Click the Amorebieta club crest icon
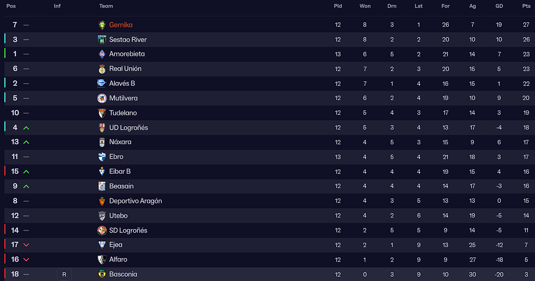This screenshot has height=281, width=535. coord(102,54)
